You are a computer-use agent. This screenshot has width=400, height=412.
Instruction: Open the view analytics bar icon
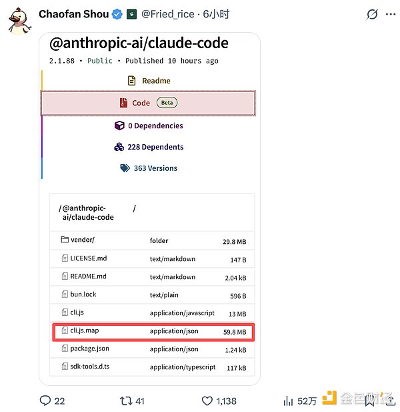point(289,401)
